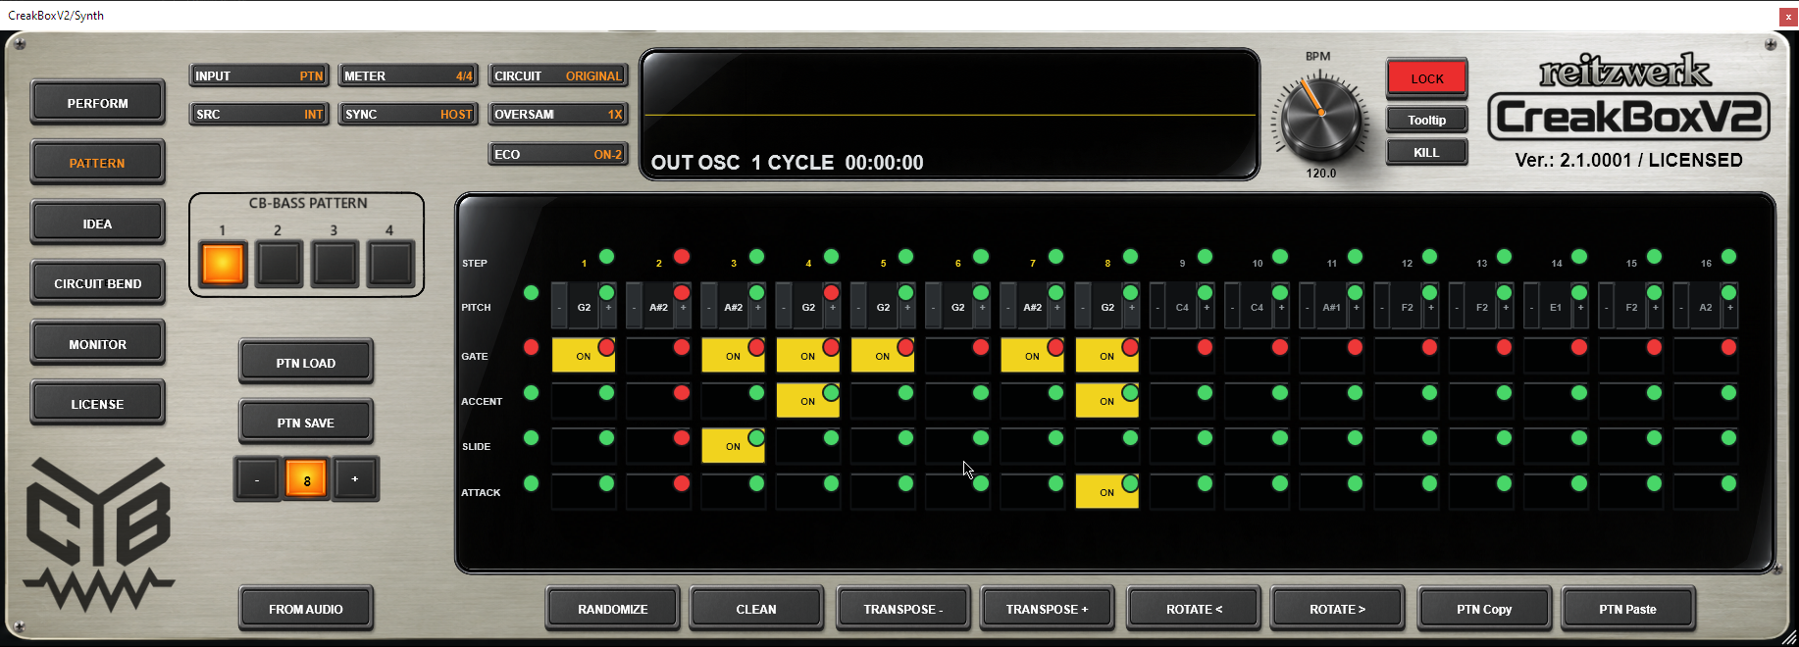The width and height of the screenshot is (1799, 647).
Task: Decrease pattern length with minus button
Action: 257,479
